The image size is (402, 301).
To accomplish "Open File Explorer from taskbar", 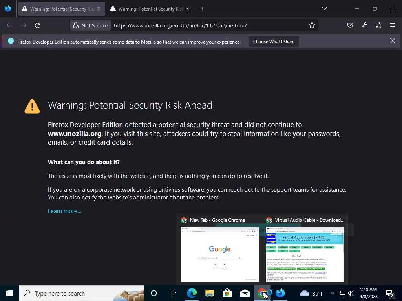I will click(x=210, y=293).
